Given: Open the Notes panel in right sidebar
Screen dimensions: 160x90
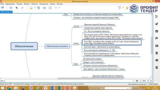Looking at the screenshot, I should pos(157,53).
